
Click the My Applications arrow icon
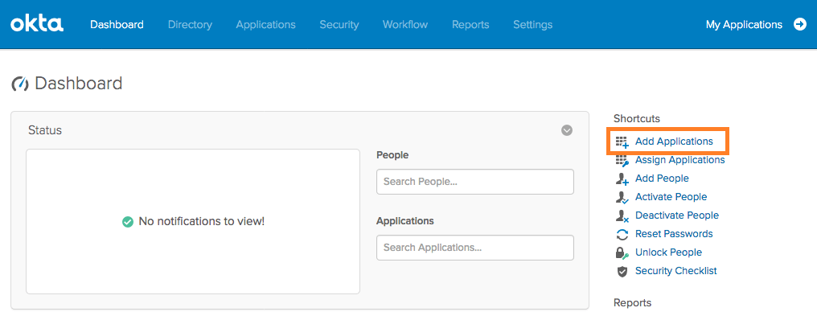(x=800, y=24)
